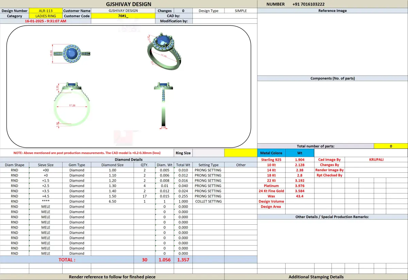Click the Design Number label
The width and height of the screenshot is (408, 280).
[x=15, y=11]
